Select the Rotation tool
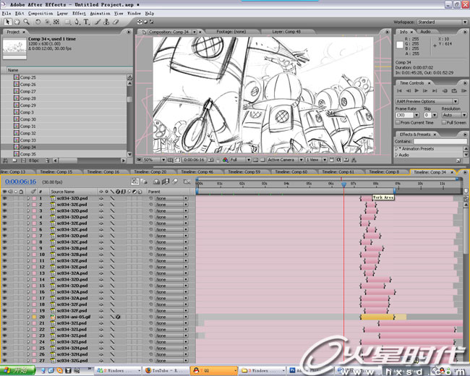This screenshot has width=470, height=376. tap(38, 22)
